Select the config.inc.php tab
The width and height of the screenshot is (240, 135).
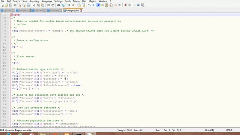coord(72,10)
